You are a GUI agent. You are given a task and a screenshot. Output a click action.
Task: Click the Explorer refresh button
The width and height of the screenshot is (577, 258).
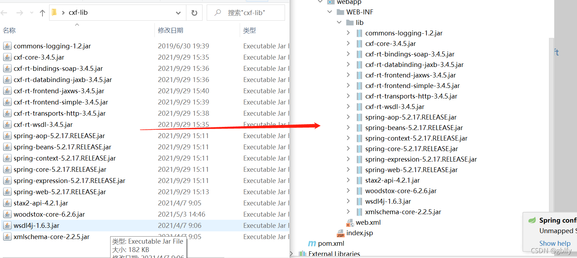coord(194,13)
